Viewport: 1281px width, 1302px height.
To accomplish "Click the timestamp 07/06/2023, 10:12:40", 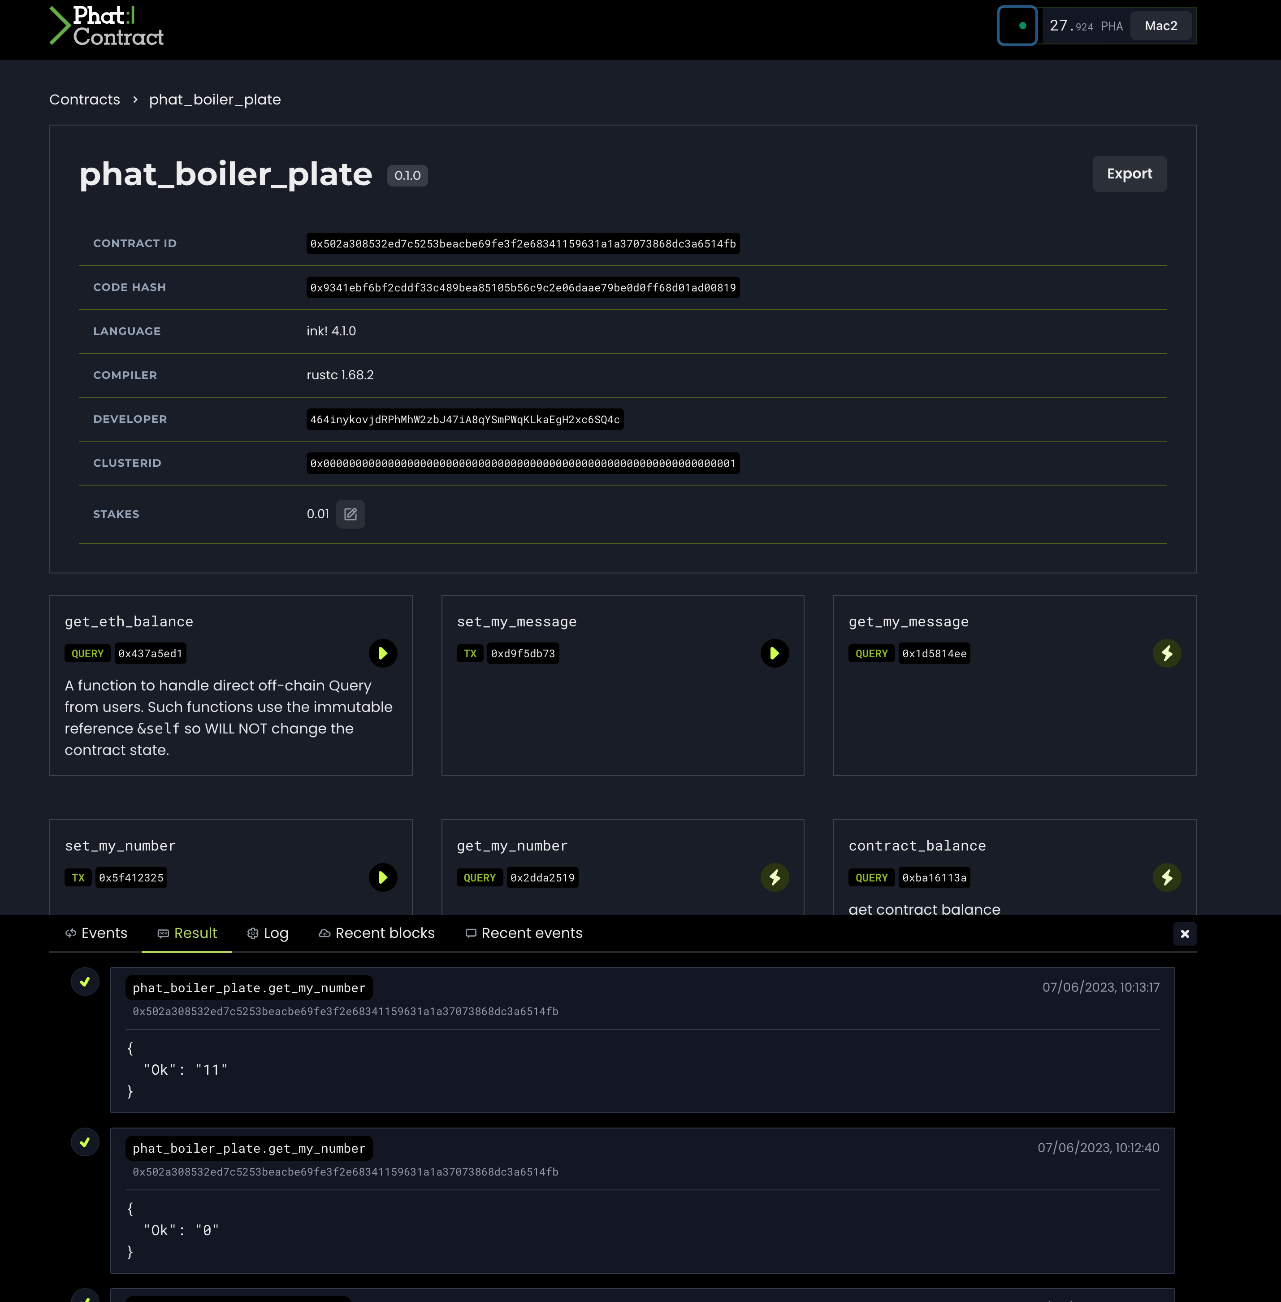I will [1098, 1148].
